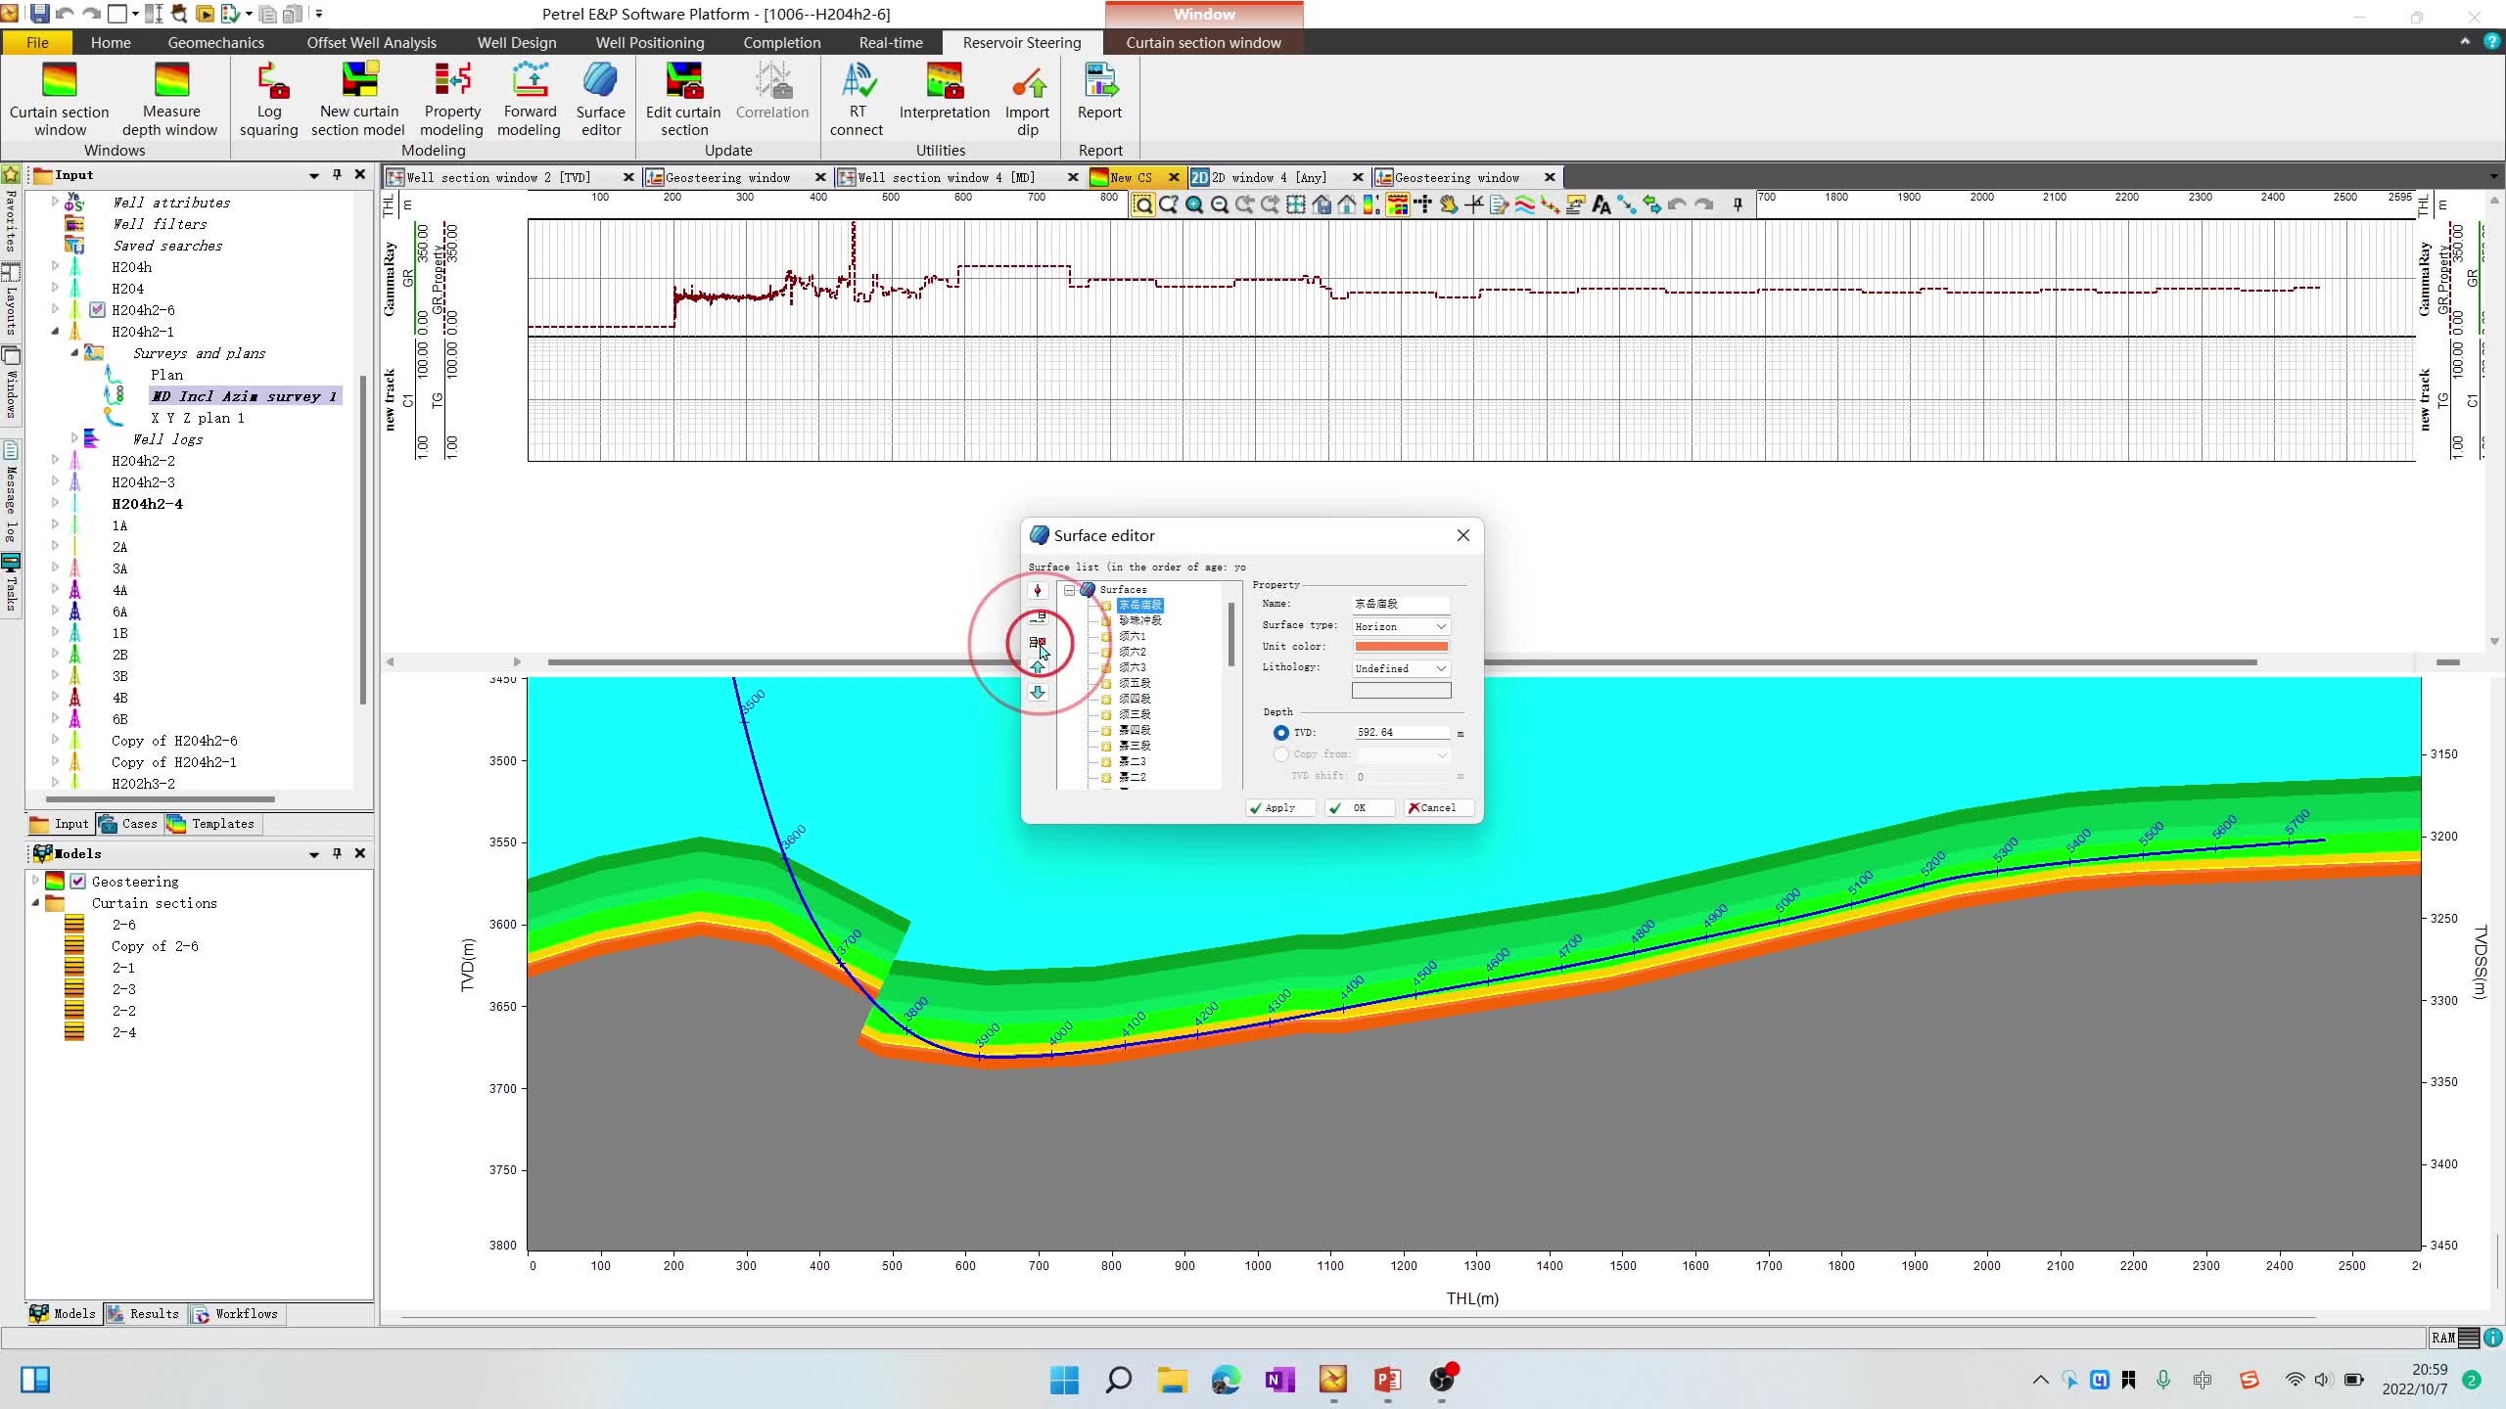
Task: Open Property modeling in the ribbon
Action: pyautogui.click(x=452, y=99)
